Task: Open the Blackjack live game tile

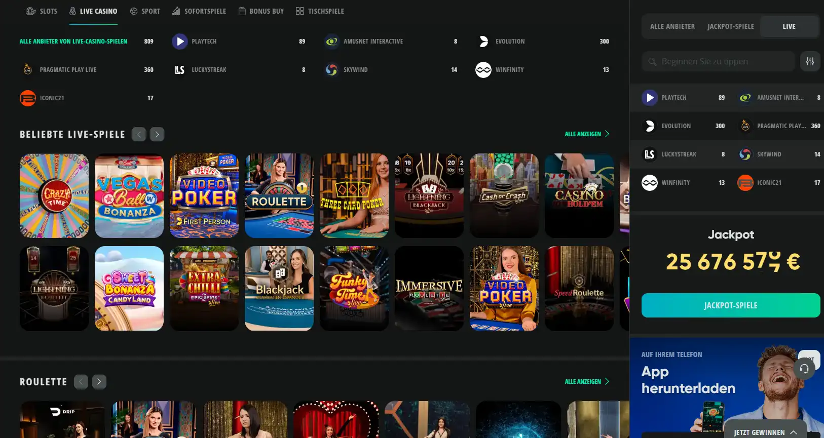Action: tap(279, 289)
